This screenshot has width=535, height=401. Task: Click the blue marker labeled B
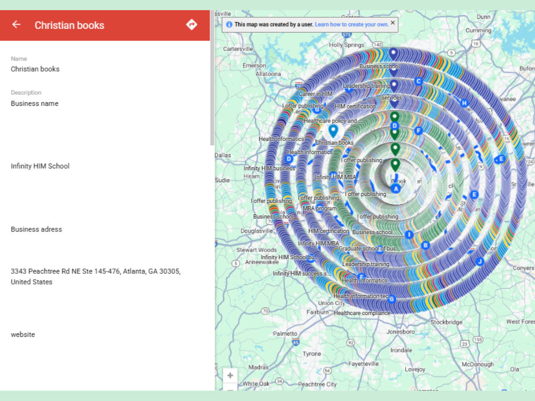click(425, 245)
